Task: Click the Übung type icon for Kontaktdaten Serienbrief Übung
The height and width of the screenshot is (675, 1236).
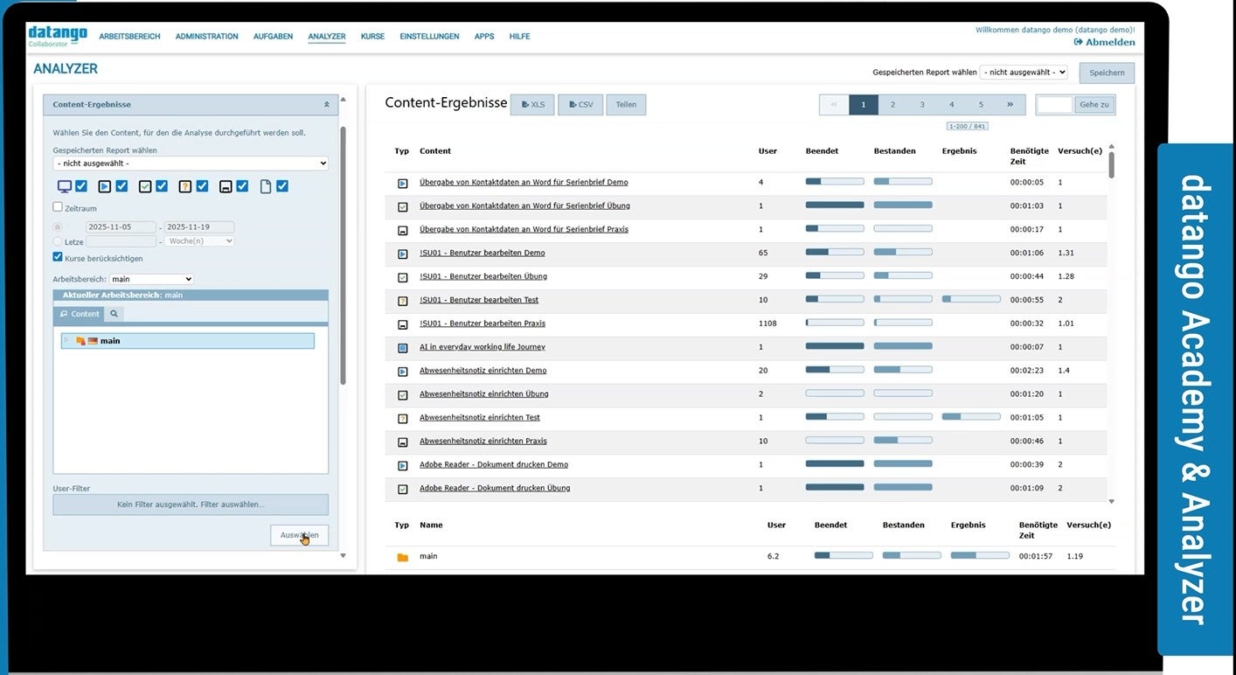Action: (x=402, y=207)
